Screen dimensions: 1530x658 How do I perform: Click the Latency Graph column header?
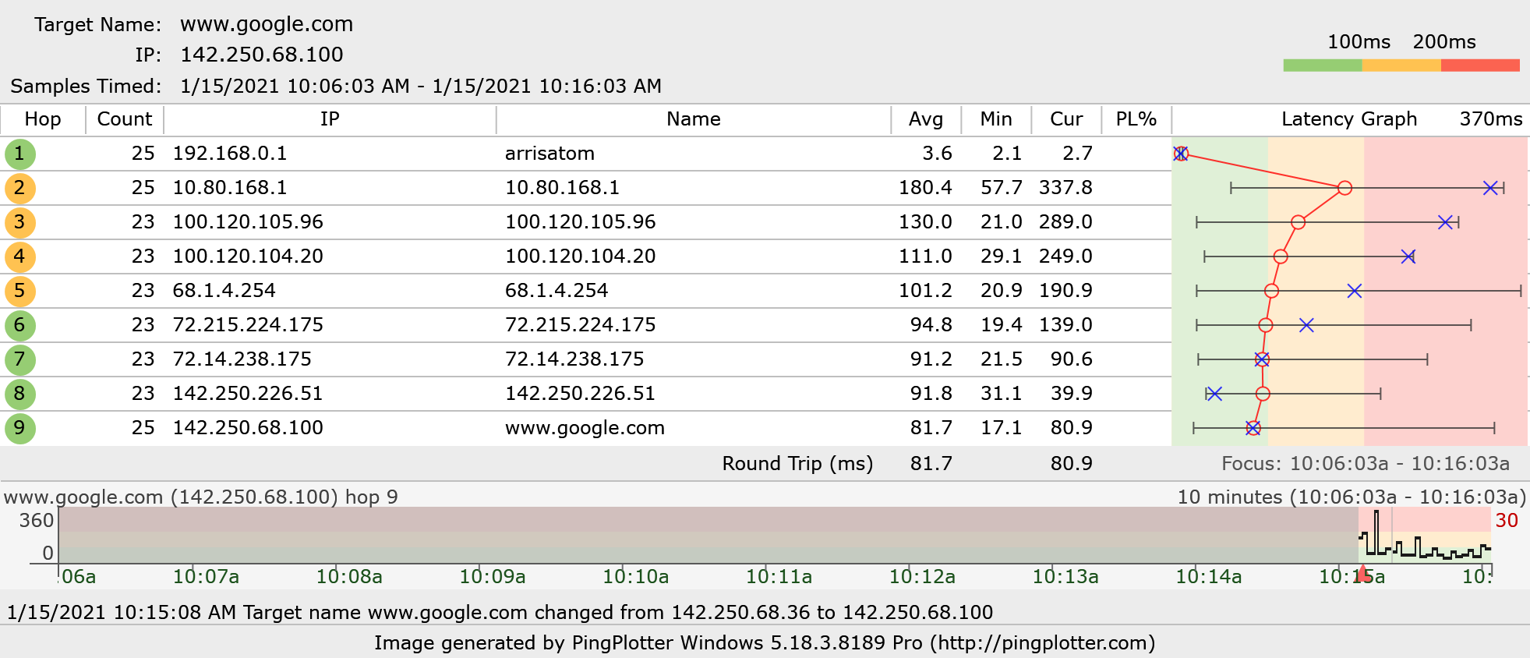pos(1349,119)
